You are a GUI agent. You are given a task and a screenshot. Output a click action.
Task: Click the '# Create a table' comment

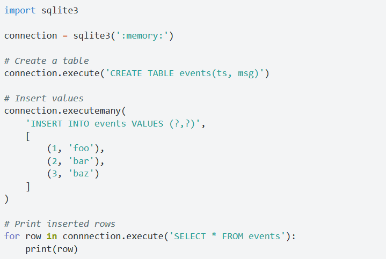46,61
